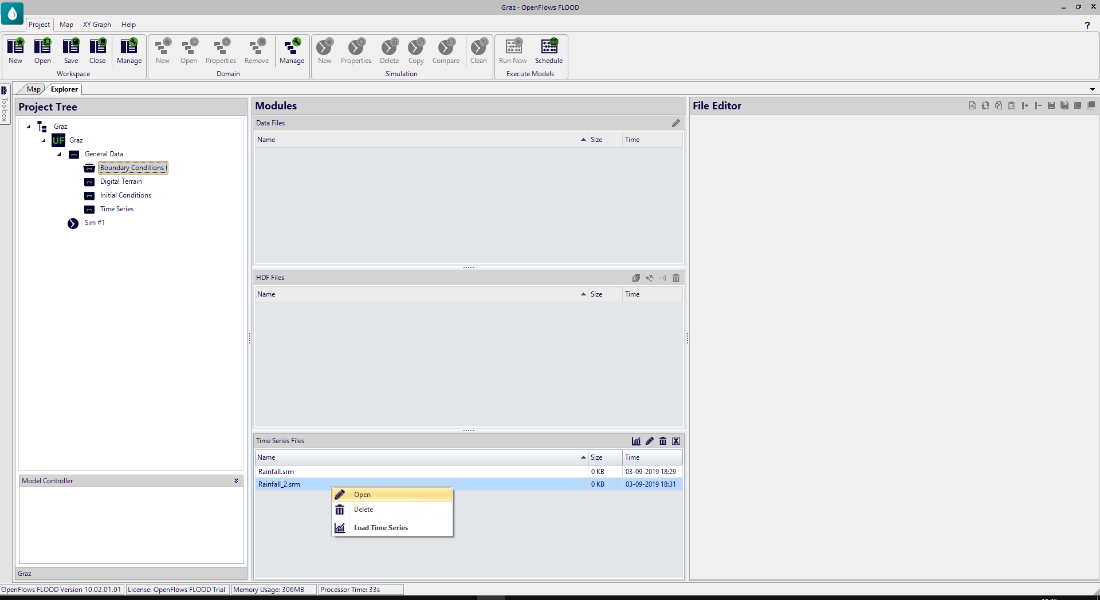Image resolution: width=1100 pixels, height=600 pixels.
Task: Save the workspace
Action: [x=71, y=51]
